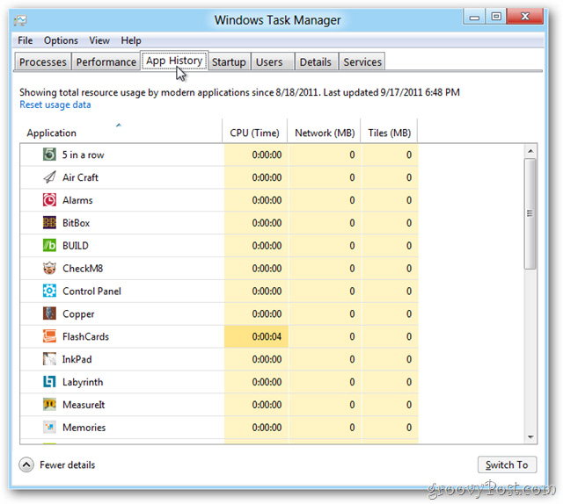Click Copper tiles usage value

(409, 314)
